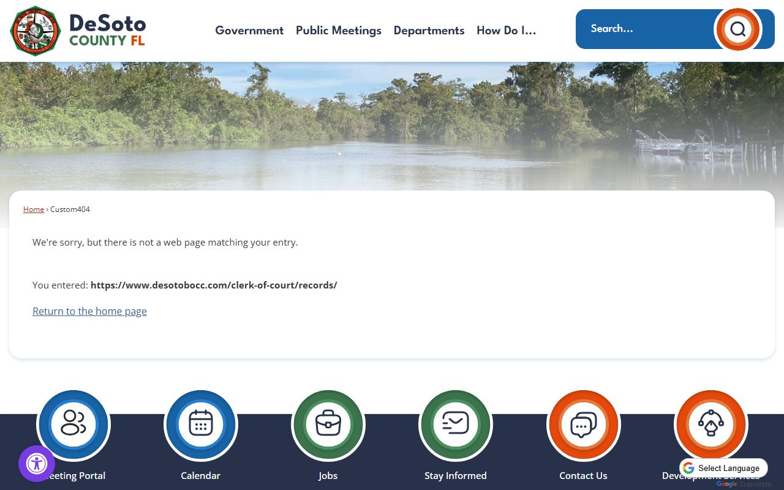Open the Government menu
The width and height of the screenshot is (784, 490).
[x=249, y=31]
